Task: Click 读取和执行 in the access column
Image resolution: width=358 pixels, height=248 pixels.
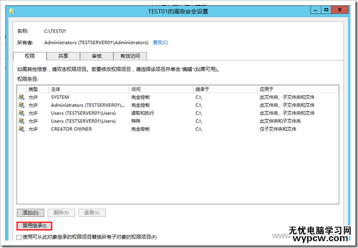Action: click(143, 113)
